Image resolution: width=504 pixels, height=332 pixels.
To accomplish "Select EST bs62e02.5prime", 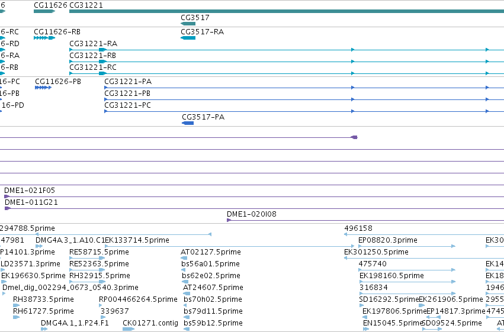I will click(x=211, y=276).
